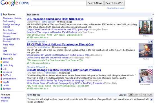Open the Los Angeles Times rally thumbnail
Viewport: 155px width, 103px height.
[x=146, y=76]
